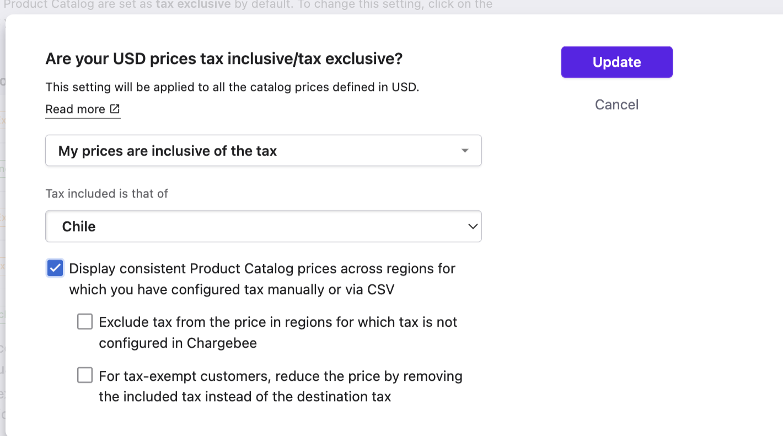783x436 pixels.
Task: Tick the tax-exempt customers checkbox
Action: click(x=85, y=376)
